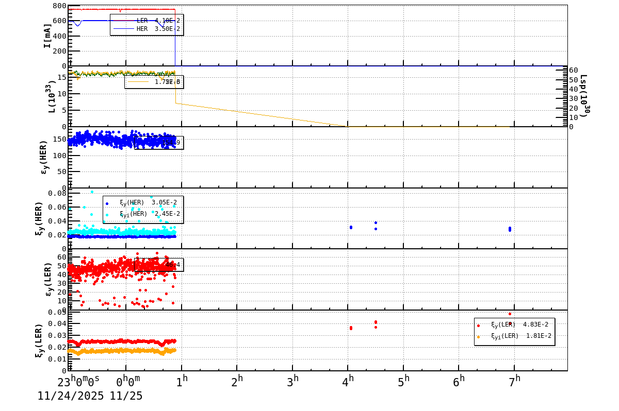Click the HER 3.50E-2 legend entry

(147, 28)
